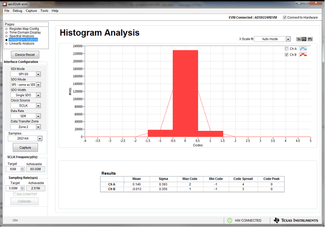This screenshot has width=325, height=227.
Task: Click the Capture button
Action: (x=25, y=148)
